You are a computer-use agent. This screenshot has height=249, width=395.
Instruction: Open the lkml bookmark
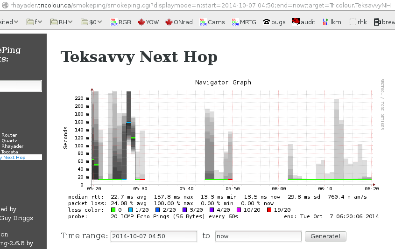(332, 22)
